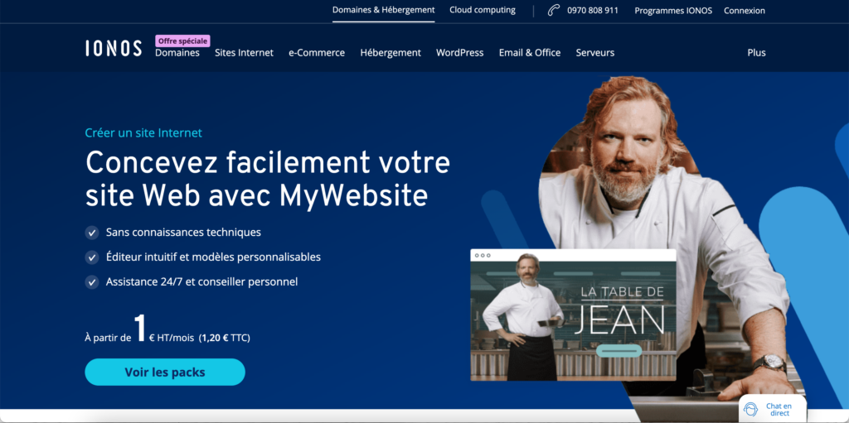This screenshot has height=423, width=849.
Task: Expand the Hébergement menu
Action: point(391,53)
